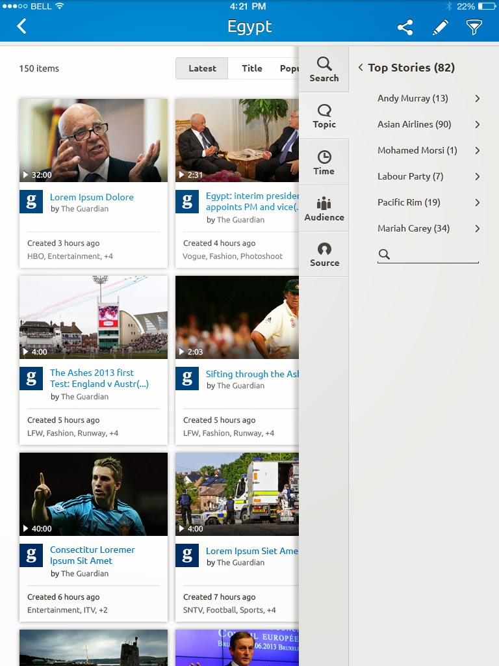Select Pacific Rim (19) topic
The image size is (499, 666).
point(409,203)
